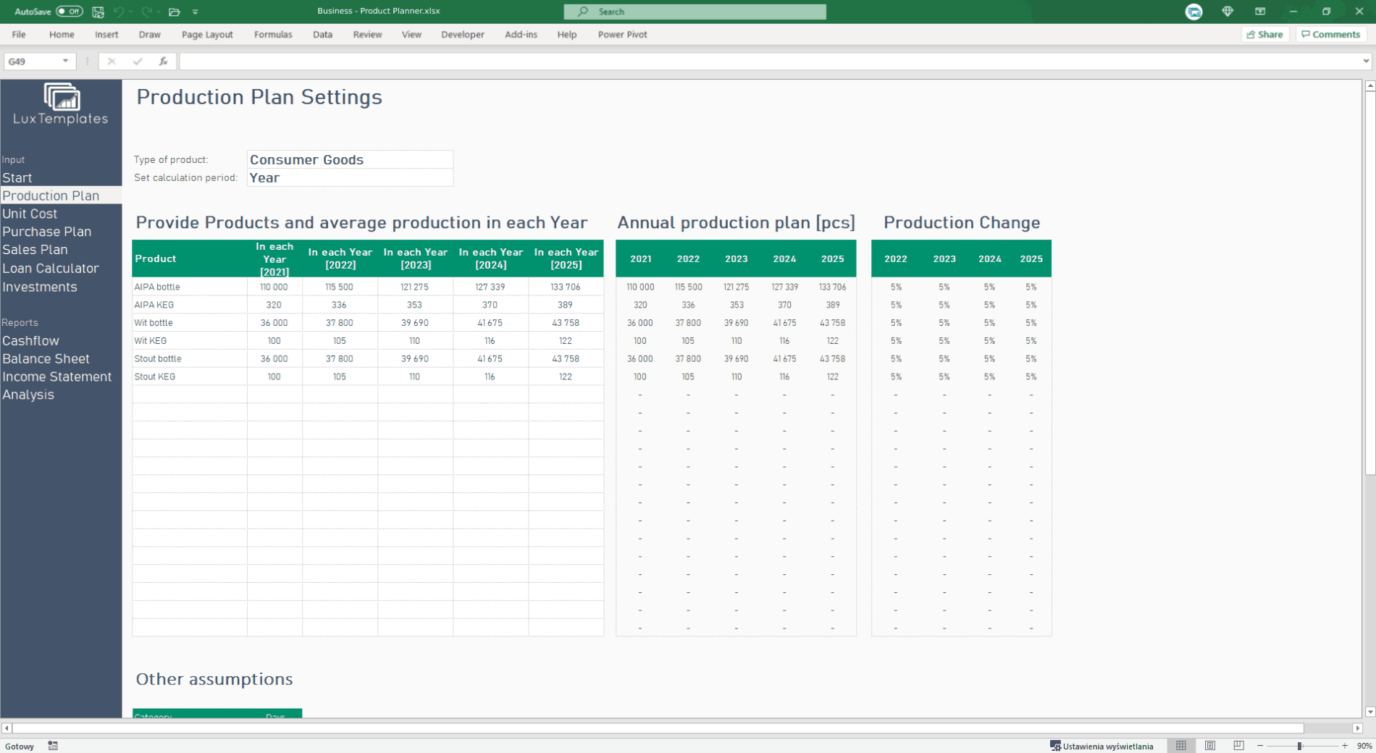Open the File menu
1376x753 pixels.
pos(19,34)
